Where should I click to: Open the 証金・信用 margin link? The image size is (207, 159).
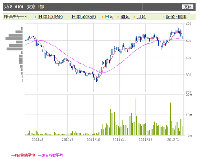[x=176, y=17]
